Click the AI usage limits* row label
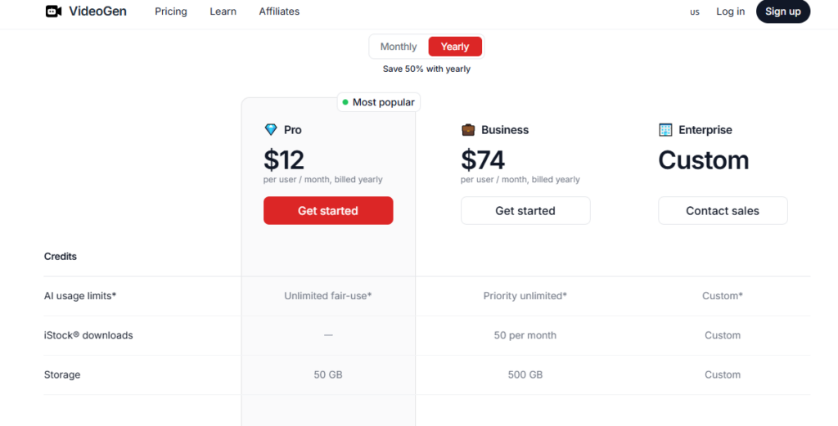 click(x=80, y=296)
